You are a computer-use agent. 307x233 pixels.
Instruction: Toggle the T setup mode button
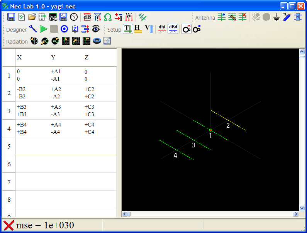tap(128, 29)
